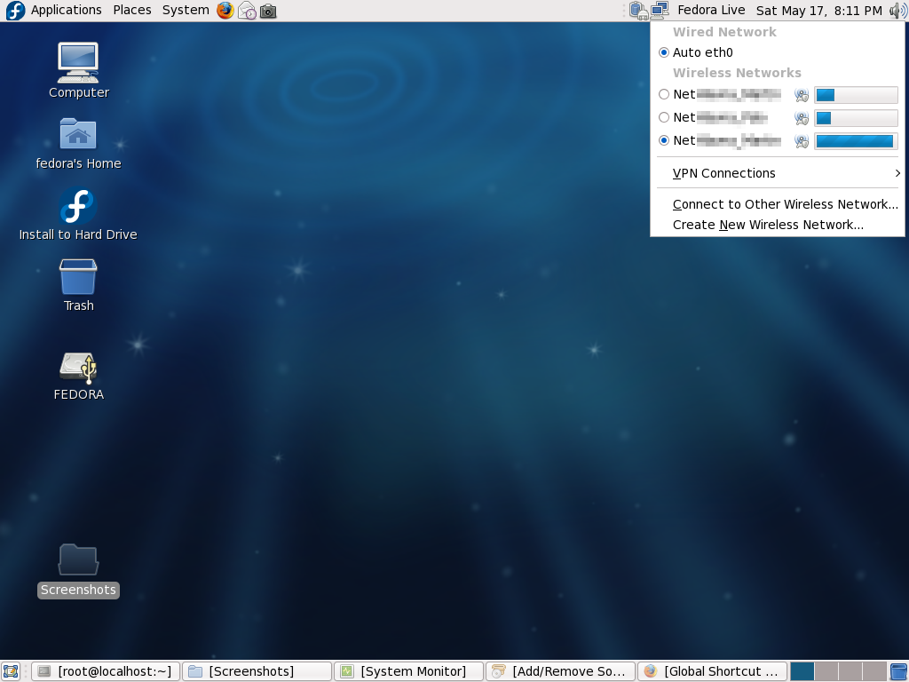Launch Evolution mail from the top panel
This screenshot has width=909, height=682.
[247, 11]
